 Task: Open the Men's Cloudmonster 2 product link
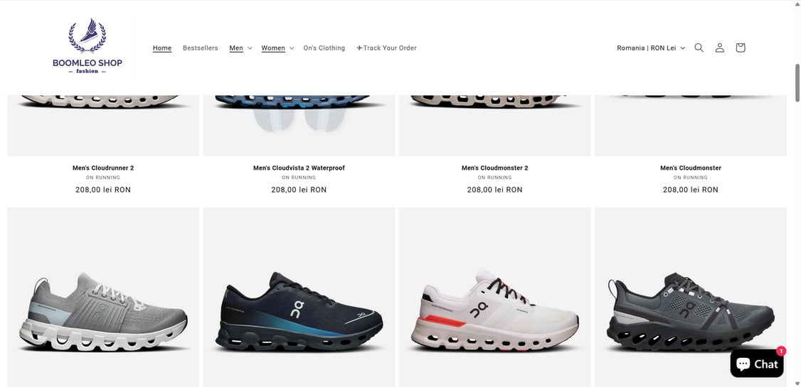coord(494,168)
